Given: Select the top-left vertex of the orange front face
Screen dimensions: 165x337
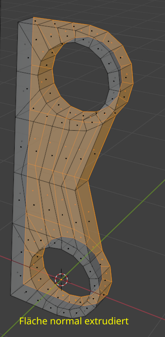Looking at the screenshot, I should [34, 18].
